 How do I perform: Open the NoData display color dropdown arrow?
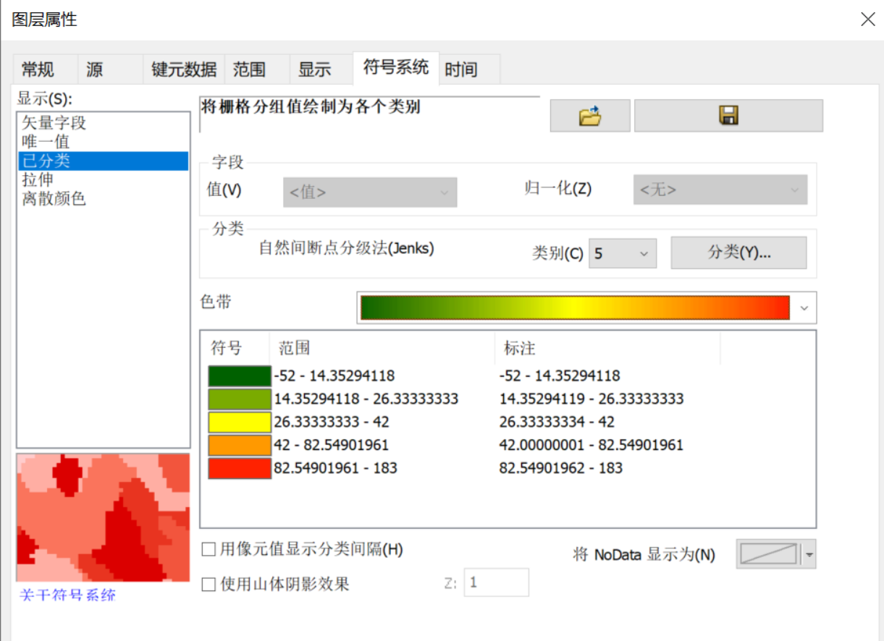pyautogui.click(x=808, y=554)
